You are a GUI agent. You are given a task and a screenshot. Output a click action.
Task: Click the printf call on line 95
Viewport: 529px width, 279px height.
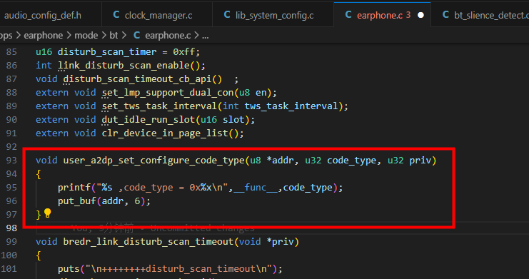click(74, 187)
